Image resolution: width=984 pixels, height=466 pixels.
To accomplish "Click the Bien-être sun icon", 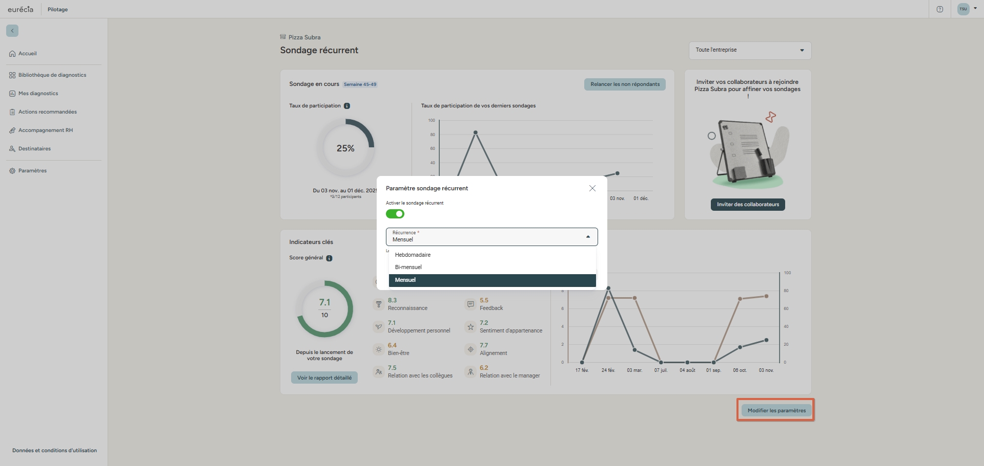I will coord(379,349).
